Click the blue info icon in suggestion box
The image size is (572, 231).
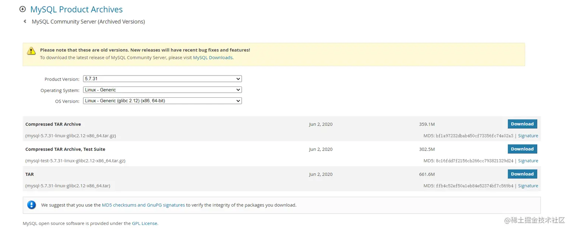click(31, 205)
